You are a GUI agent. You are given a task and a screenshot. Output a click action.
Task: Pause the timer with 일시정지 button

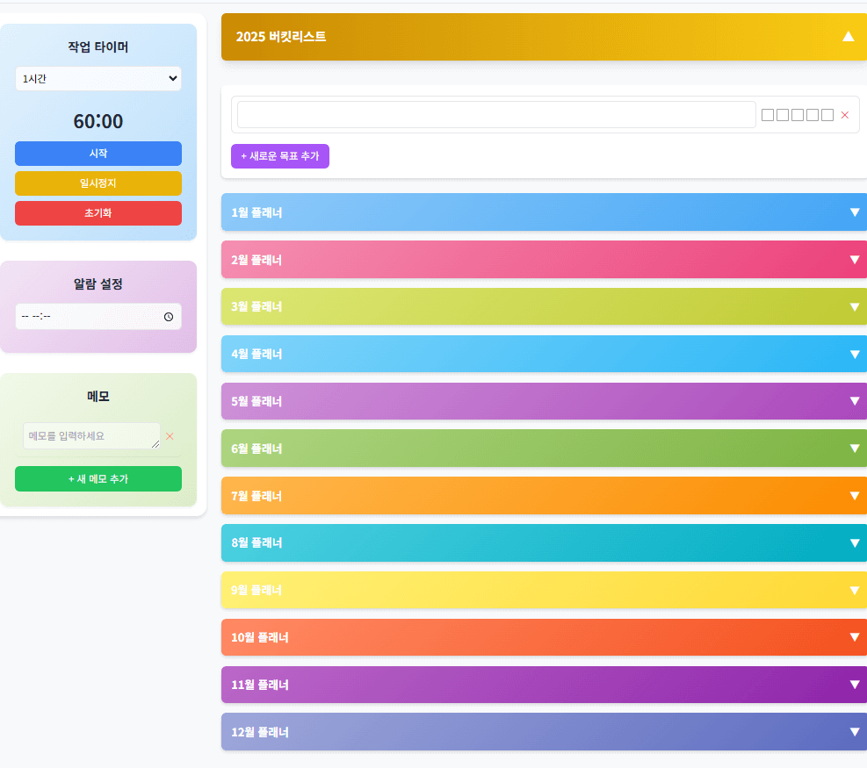pyautogui.click(x=98, y=183)
